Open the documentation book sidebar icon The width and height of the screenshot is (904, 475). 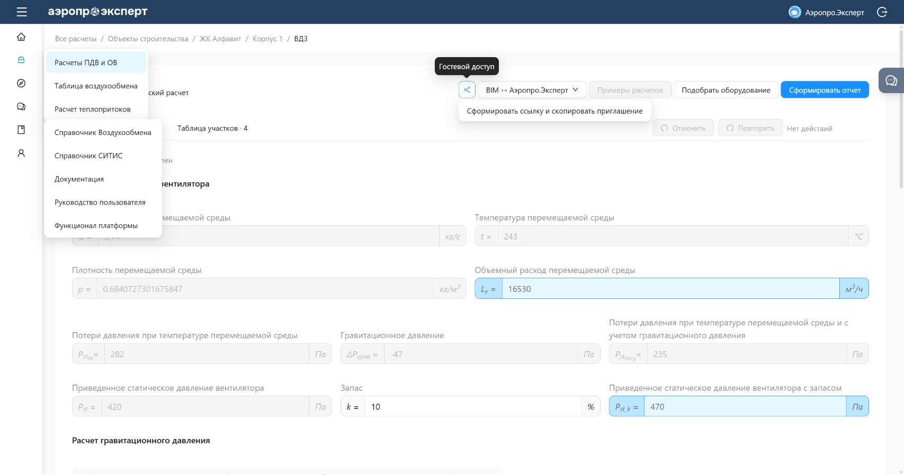[x=21, y=130]
